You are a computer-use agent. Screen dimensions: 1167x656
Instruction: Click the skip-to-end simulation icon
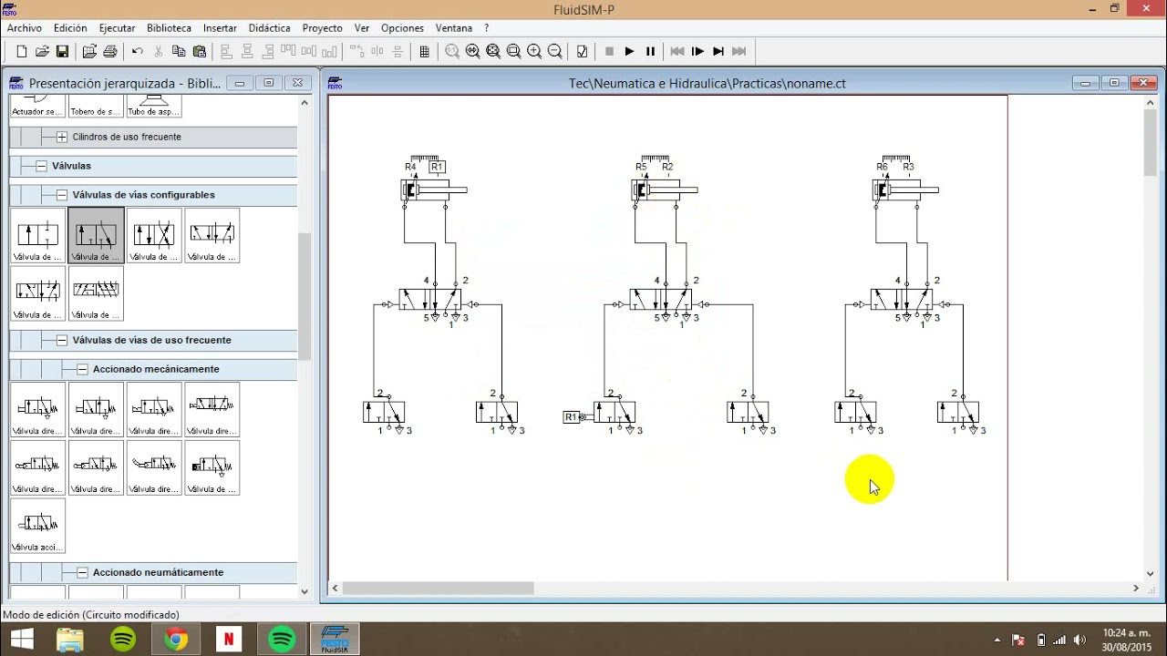(x=739, y=52)
